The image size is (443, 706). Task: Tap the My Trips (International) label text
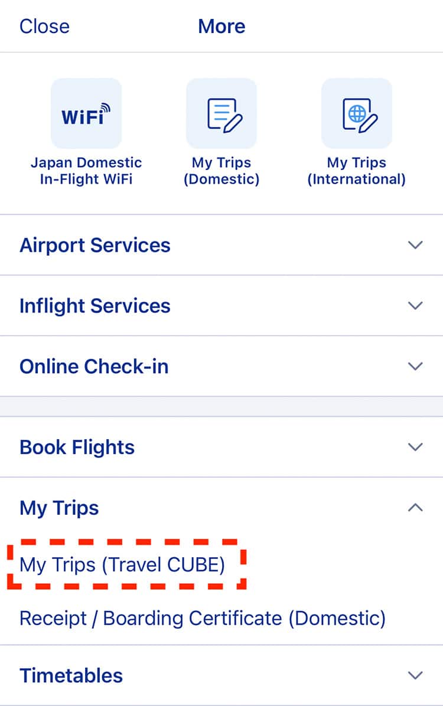tap(357, 171)
